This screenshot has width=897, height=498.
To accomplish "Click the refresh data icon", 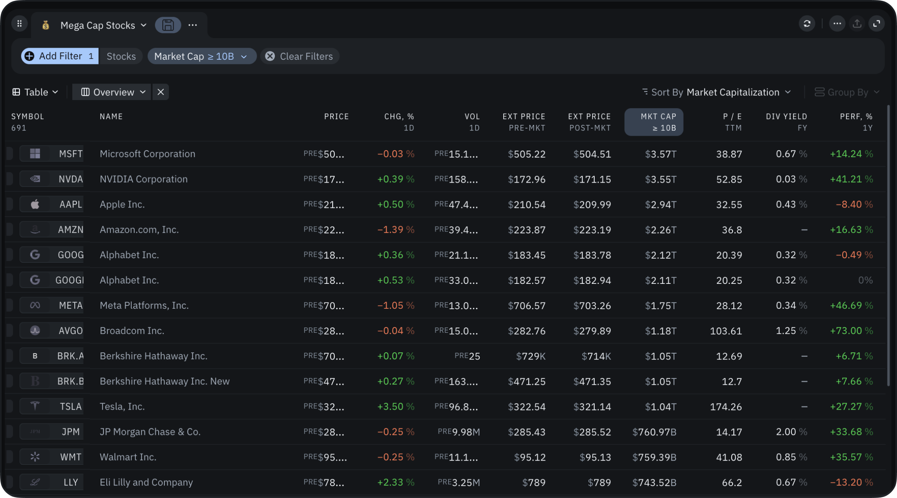I will point(806,24).
